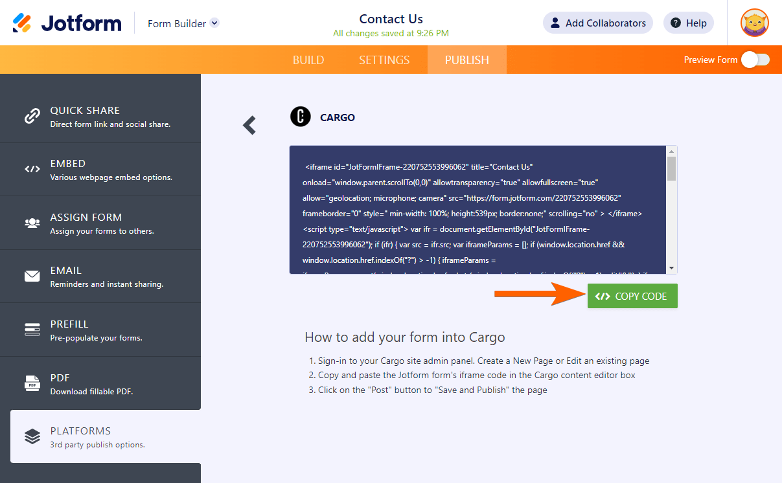Open the Prefill sidebar section
This screenshot has height=483, width=782.
coord(100,330)
